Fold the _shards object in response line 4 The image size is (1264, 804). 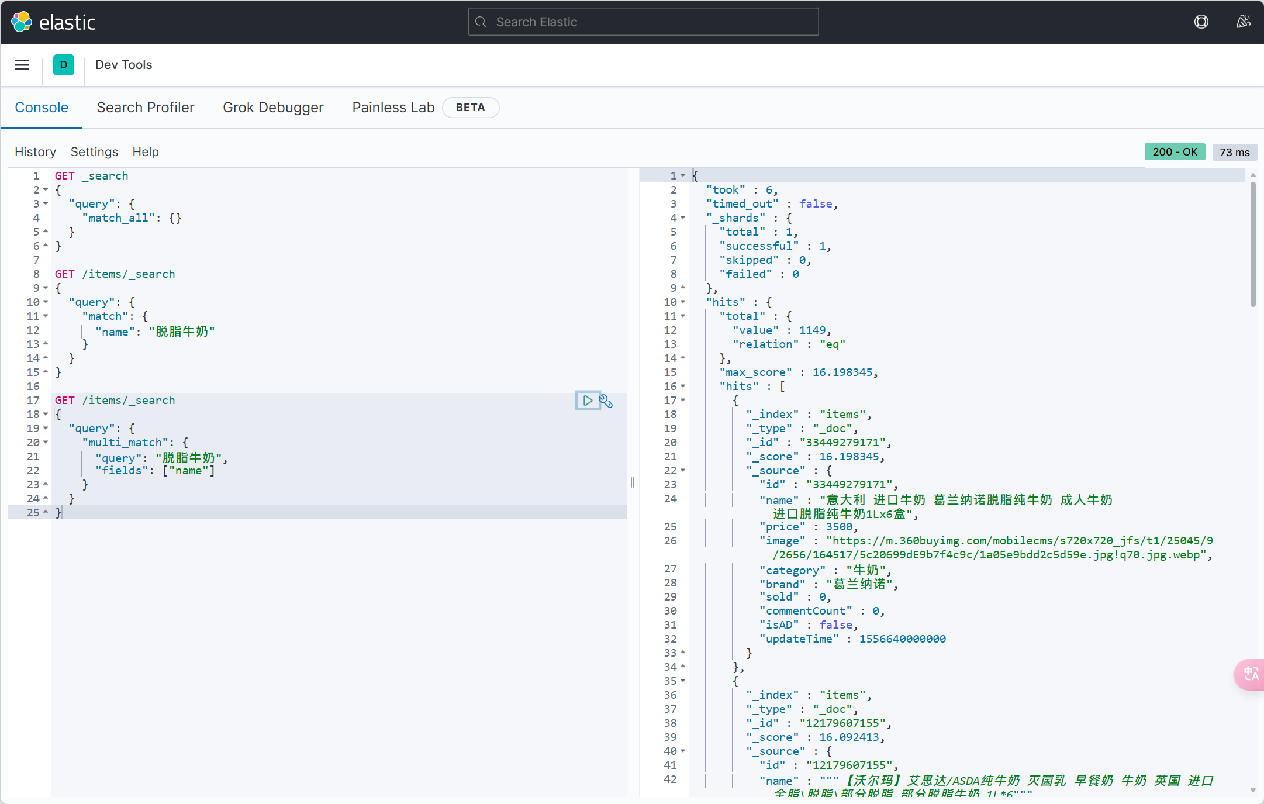pos(683,218)
